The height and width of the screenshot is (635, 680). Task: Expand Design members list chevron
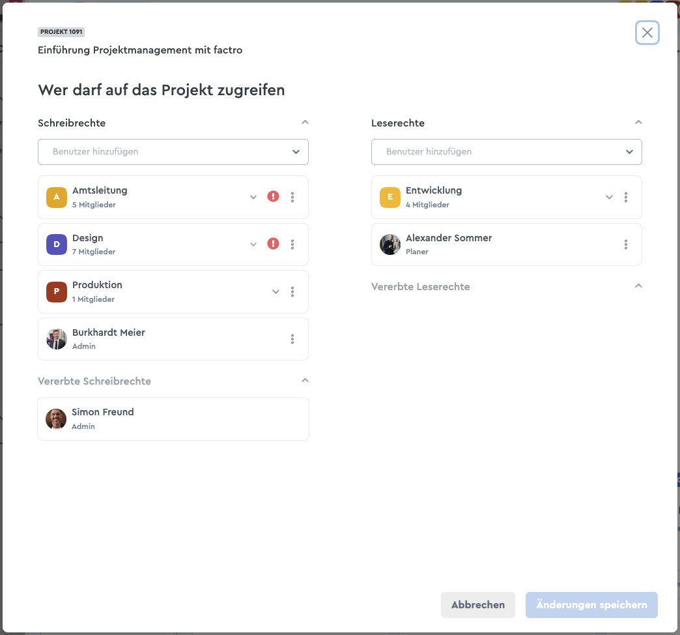[x=253, y=244]
